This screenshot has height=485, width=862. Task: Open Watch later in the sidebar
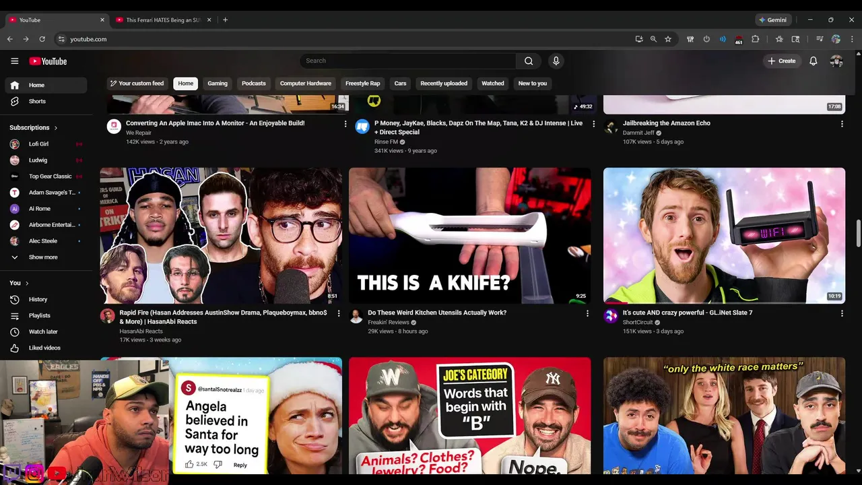point(46,331)
